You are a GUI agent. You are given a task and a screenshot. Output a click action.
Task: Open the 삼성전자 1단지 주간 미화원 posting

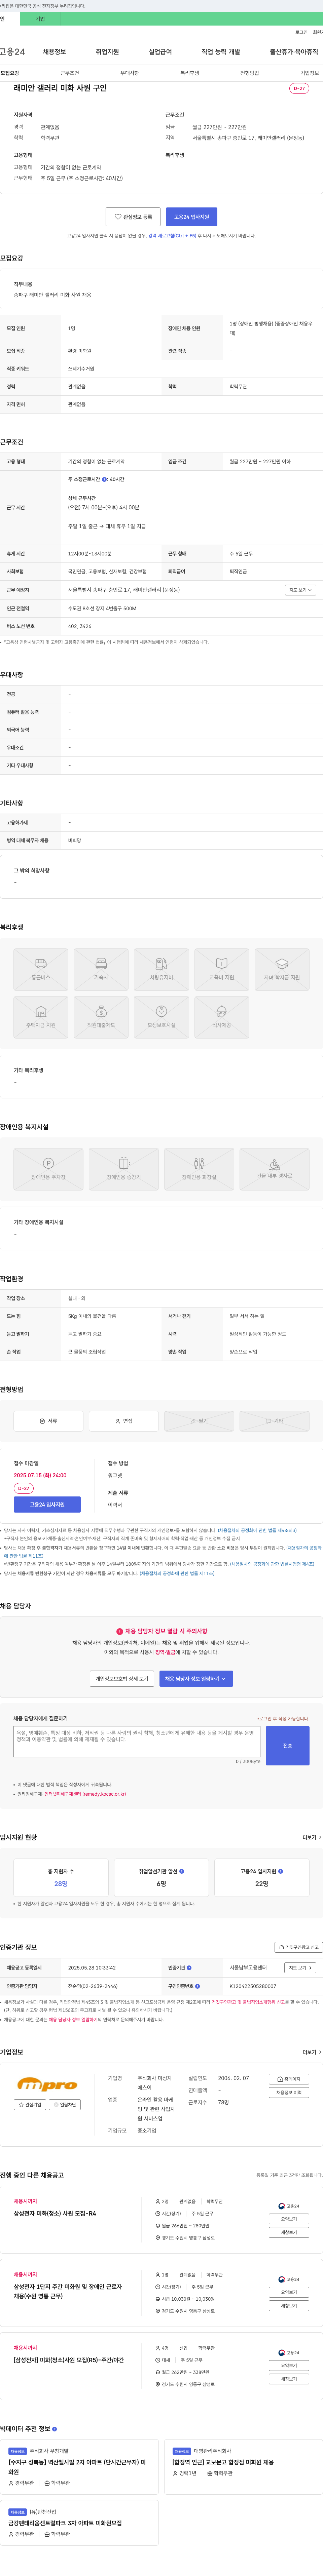tap(68, 2291)
